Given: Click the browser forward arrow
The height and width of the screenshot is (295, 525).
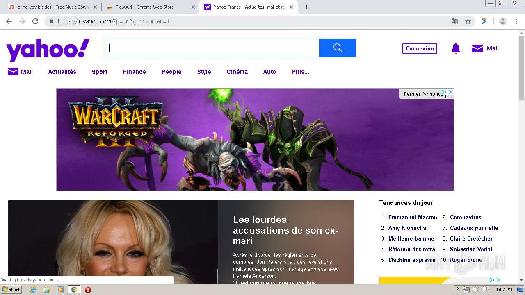Looking at the screenshot, I should click(x=22, y=21).
